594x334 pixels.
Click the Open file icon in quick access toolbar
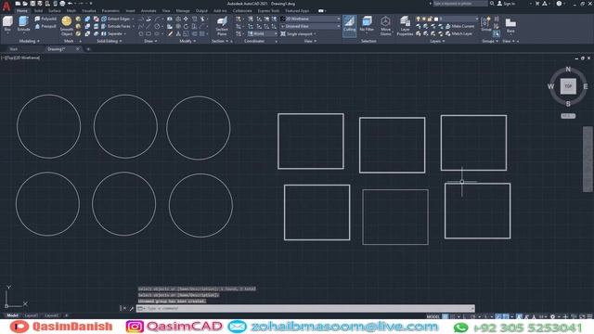[x=25, y=4]
